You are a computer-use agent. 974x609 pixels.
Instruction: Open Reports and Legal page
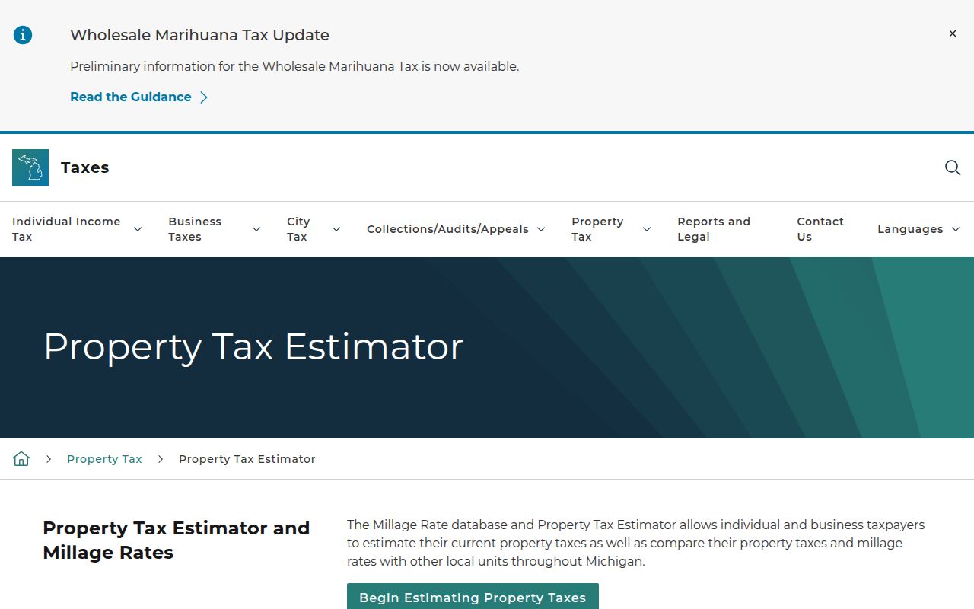pos(714,229)
